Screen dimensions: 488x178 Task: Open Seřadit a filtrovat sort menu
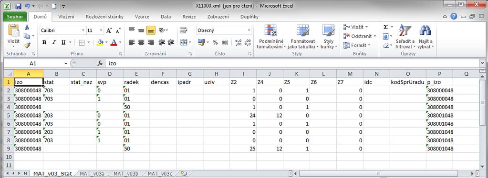pos(405,37)
